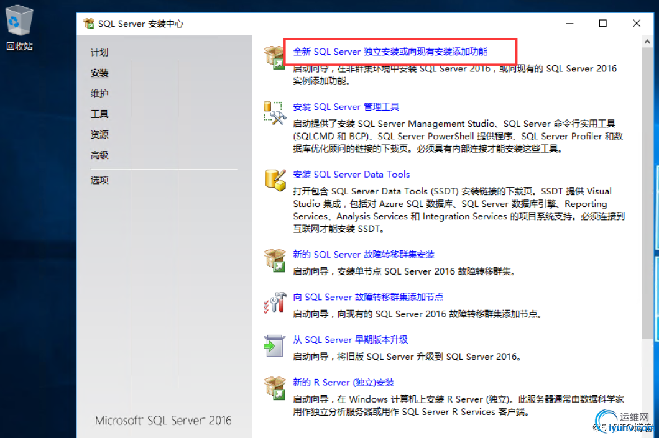Click the vertical scrollbar thumb

click(x=647, y=194)
